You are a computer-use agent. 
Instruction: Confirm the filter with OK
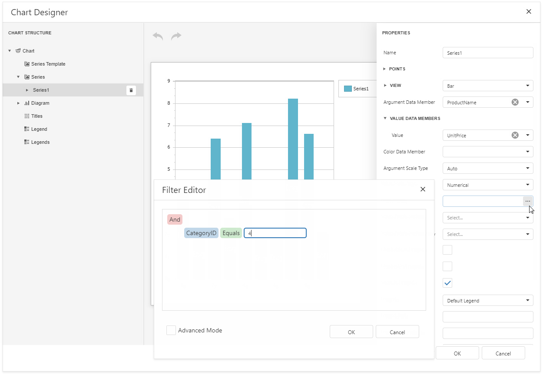click(351, 332)
